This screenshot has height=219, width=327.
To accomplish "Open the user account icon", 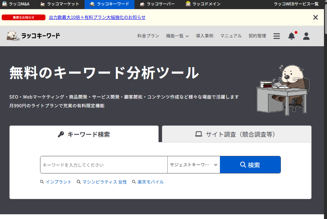I will point(306,36).
